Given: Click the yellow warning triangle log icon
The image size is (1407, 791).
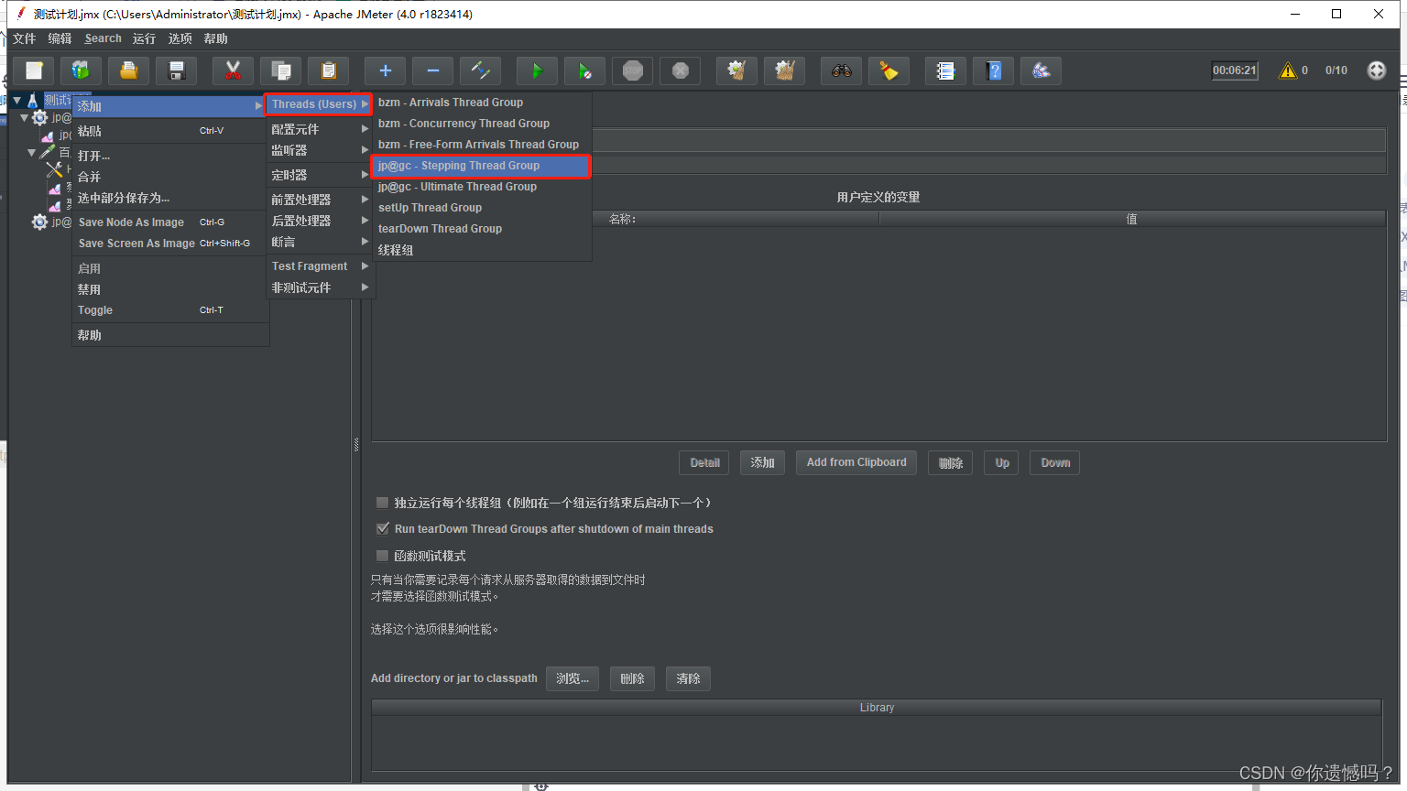Looking at the screenshot, I should point(1288,70).
